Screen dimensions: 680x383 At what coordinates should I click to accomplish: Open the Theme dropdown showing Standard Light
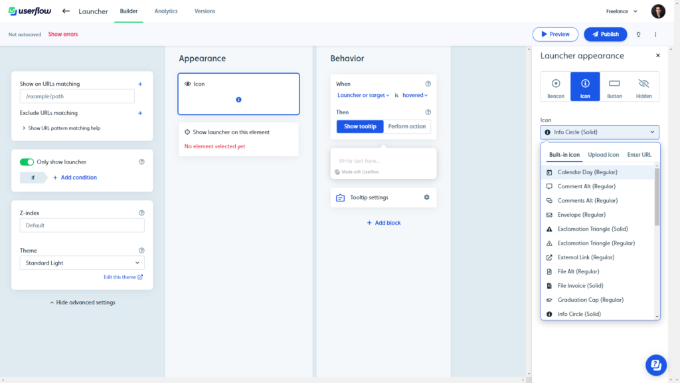tap(82, 263)
